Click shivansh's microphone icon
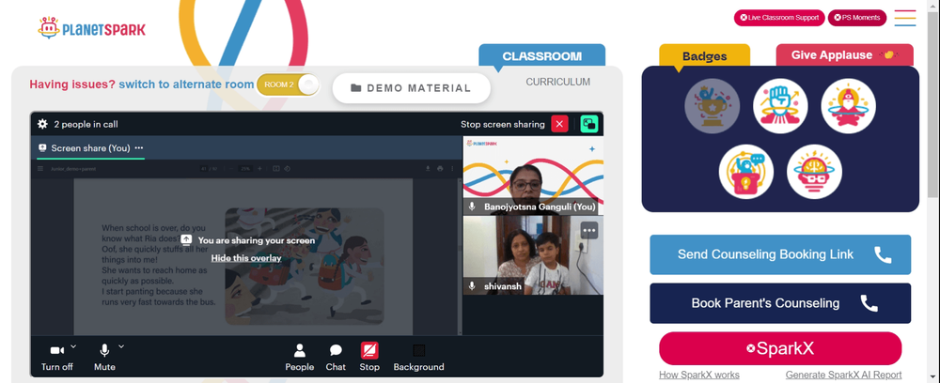The height and width of the screenshot is (383, 940). point(473,286)
